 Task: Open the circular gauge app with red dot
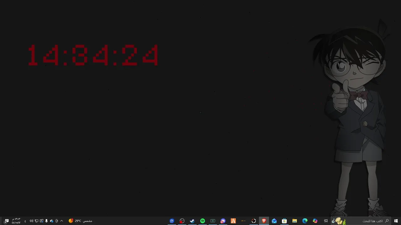(x=182, y=221)
